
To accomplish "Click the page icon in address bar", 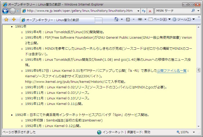I will pos(24,11).
